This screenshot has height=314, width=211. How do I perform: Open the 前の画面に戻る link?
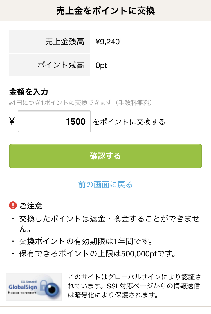tap(105, 184)
